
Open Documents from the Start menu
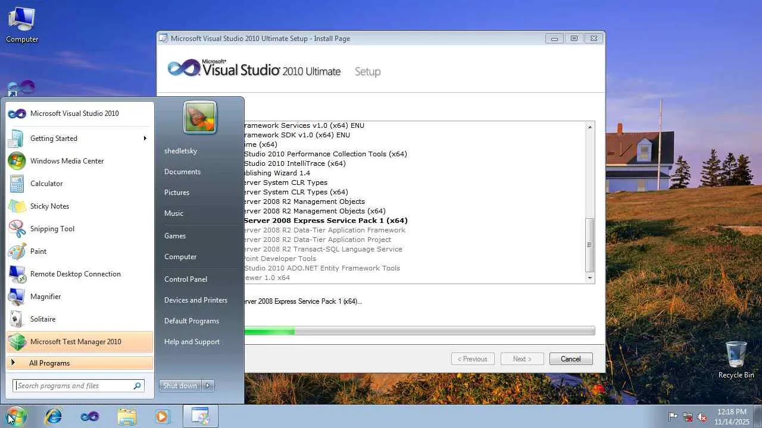tap(182, 172)
